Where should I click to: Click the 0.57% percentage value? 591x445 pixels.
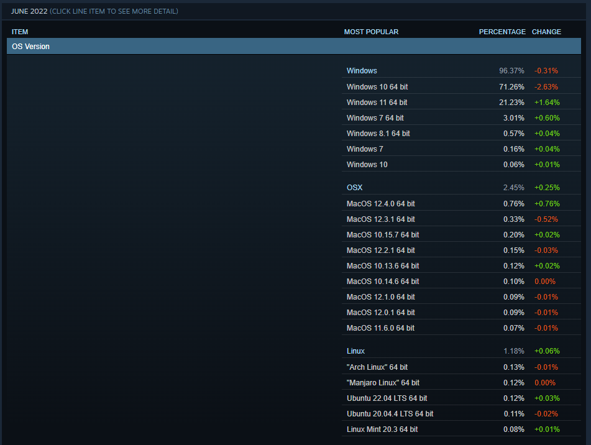pos(513,134)
